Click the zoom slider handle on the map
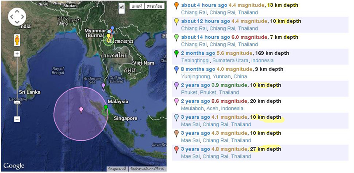This screenshot has width=354, height=173. click(17, 102)
